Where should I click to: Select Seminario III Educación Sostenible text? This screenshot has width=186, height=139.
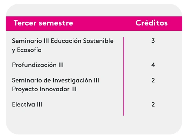(x=63, y=41)
